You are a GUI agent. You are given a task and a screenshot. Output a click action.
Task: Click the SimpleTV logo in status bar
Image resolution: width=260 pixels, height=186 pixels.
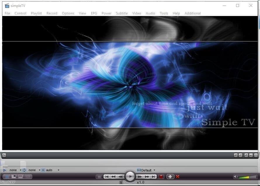8,183
